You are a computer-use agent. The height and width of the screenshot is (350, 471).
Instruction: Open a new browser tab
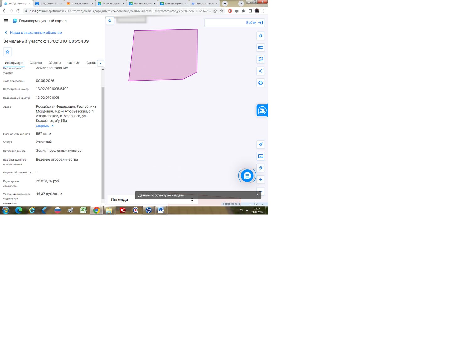(x=225, y=4)
